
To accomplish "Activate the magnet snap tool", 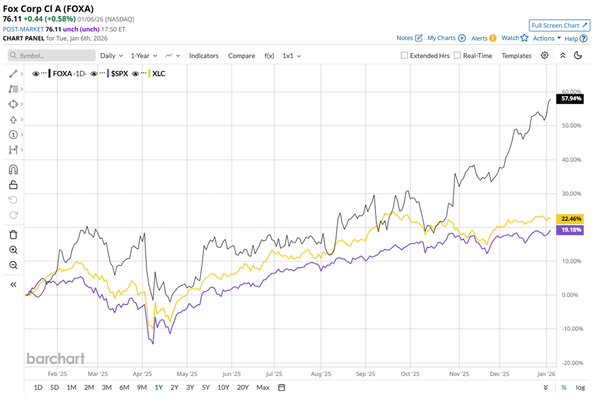I will (13, 170).
